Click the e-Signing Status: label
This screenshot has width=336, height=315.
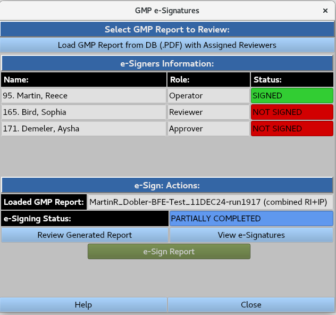[85, 219]
